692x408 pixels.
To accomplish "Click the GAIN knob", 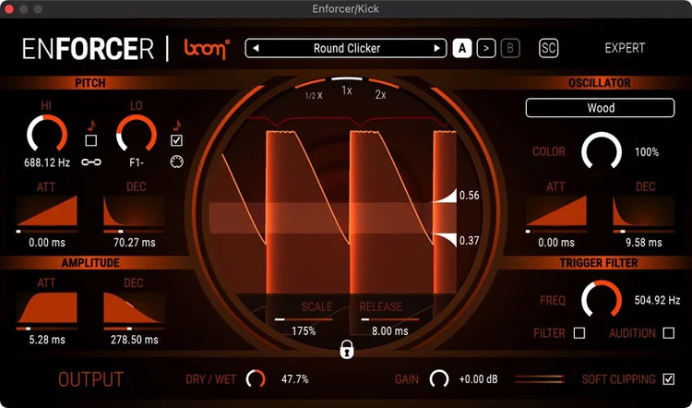I will point(438,378).
